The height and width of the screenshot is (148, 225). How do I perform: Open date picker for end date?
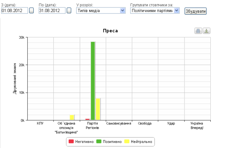[x=69, y=10]
